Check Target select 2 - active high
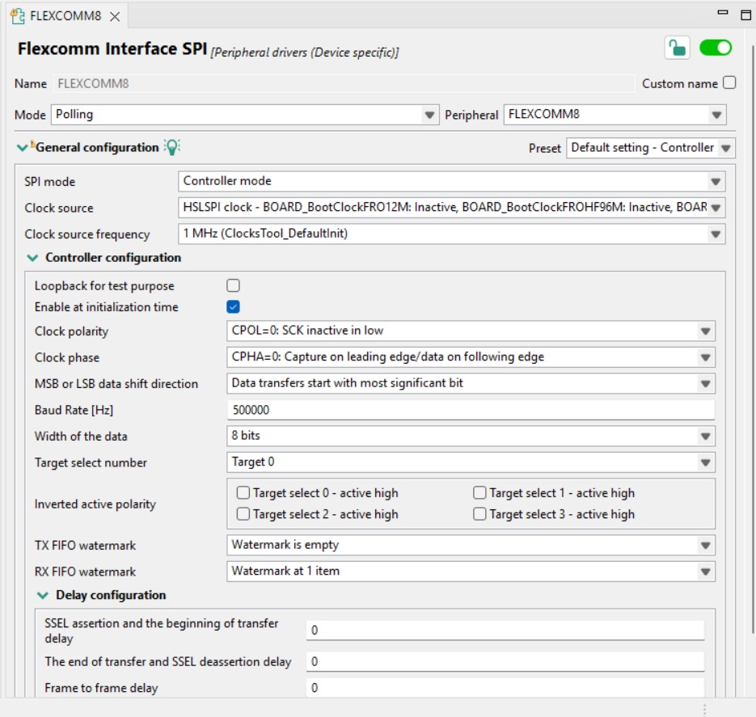Screen dimensions: 756x717 coord(243,514)
